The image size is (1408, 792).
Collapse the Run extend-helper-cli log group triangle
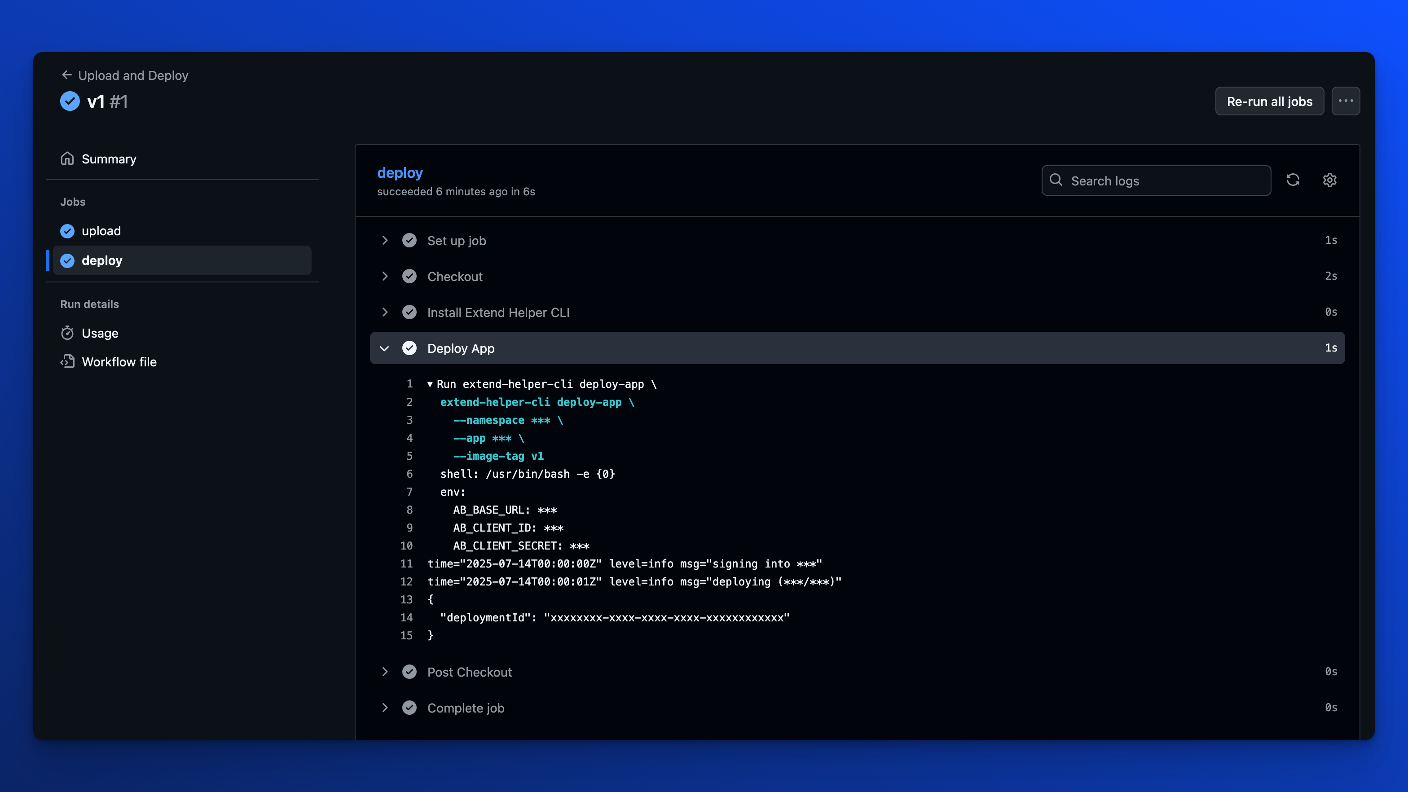click(x=430, y=384)
